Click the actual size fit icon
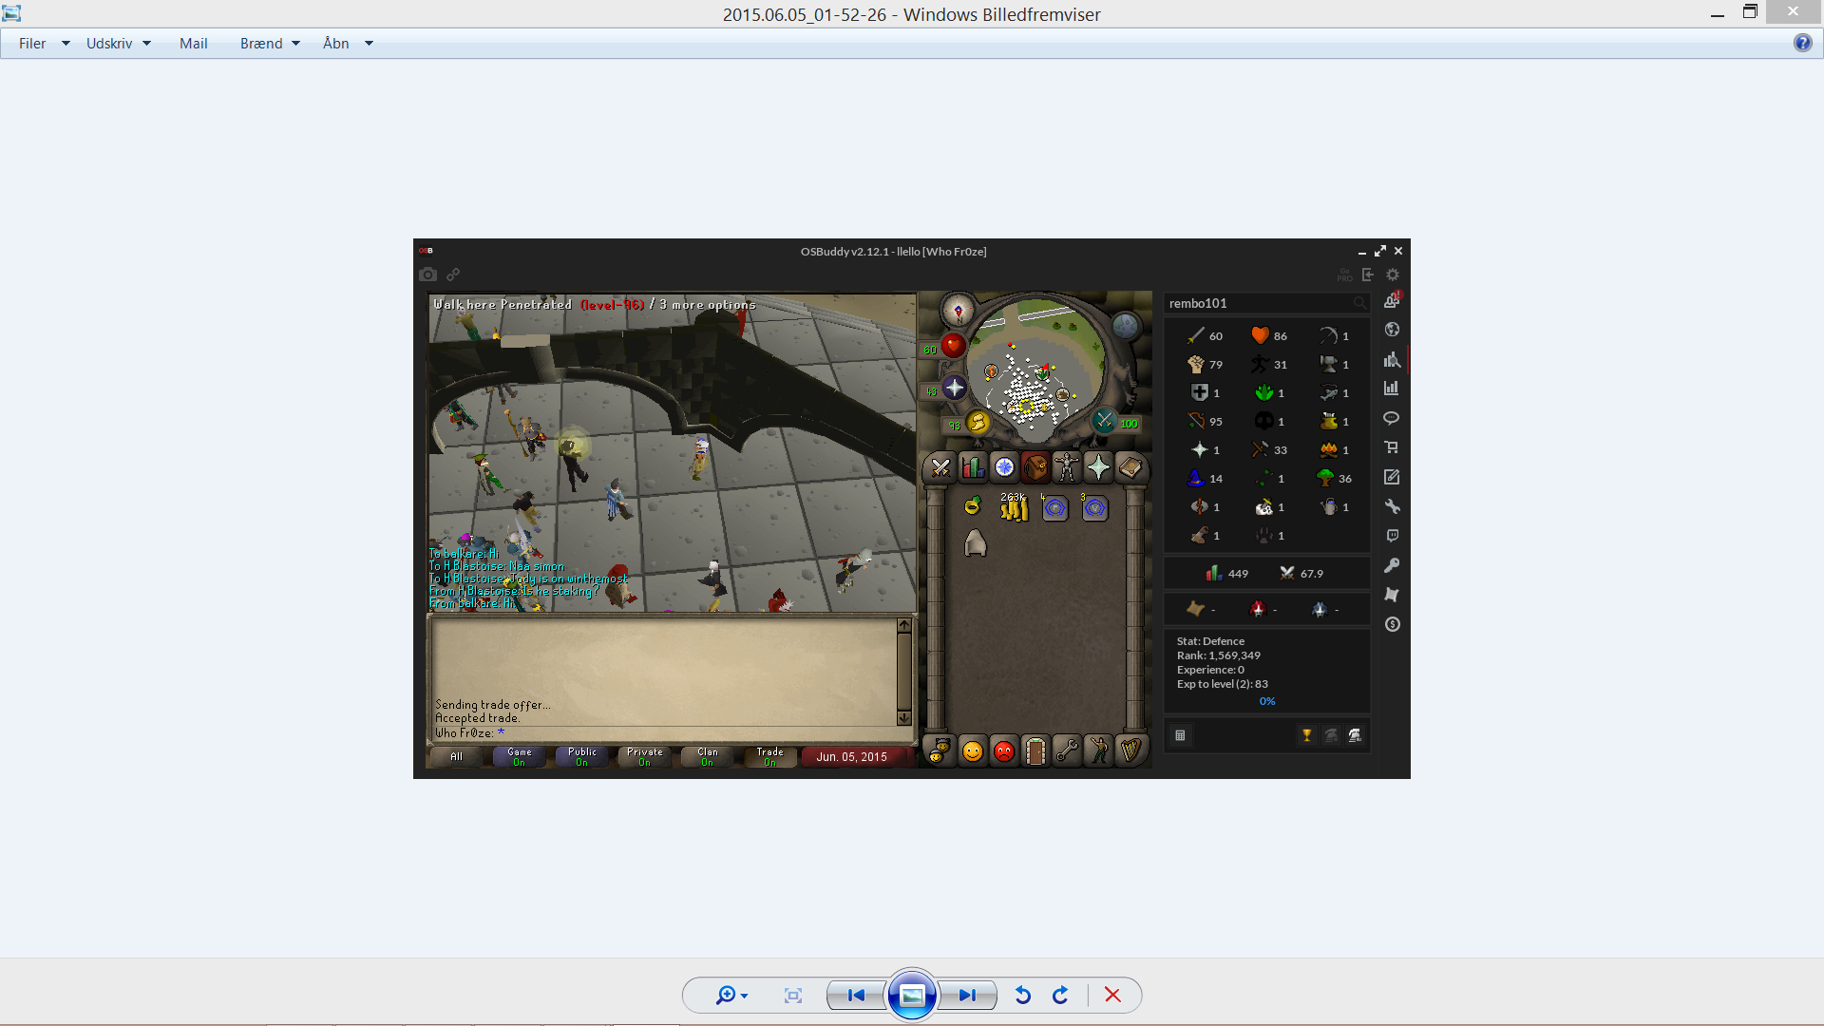Screen dimensions: 1824x1026 pos(793,995)
